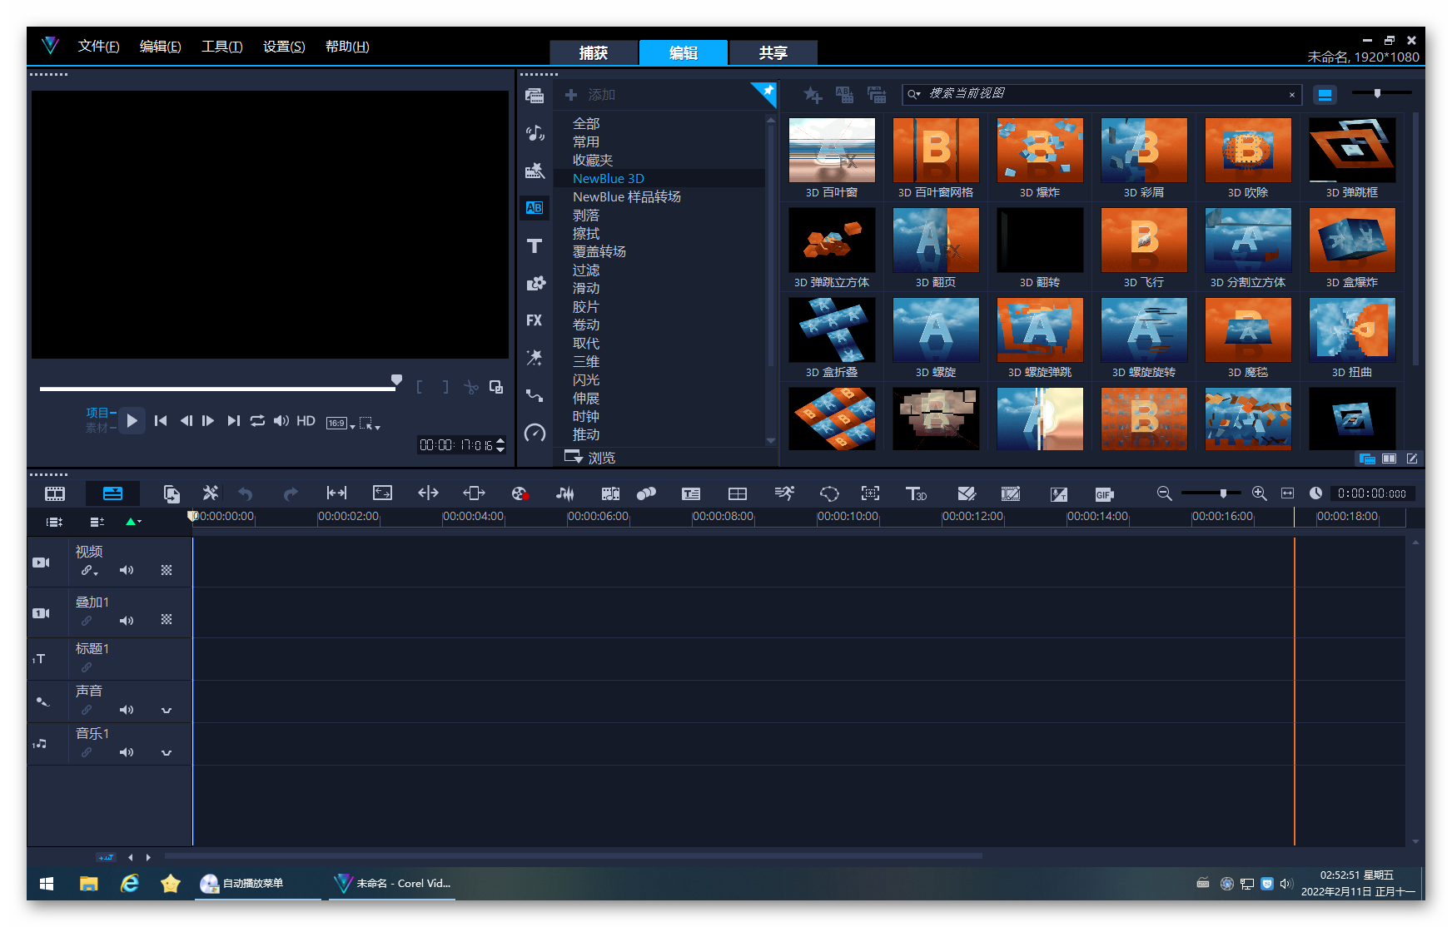Open the GIF Creator tool
This screenshot has width=1452, height=927.
pyautogui.click(x=1104, y=494)
